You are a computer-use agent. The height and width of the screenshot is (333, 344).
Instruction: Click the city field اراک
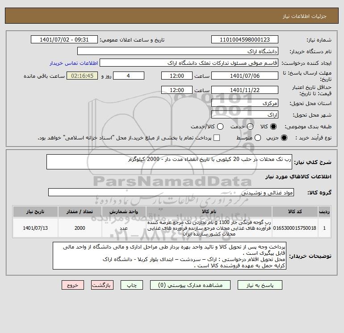pyautogui.click(x=245, y=114)
